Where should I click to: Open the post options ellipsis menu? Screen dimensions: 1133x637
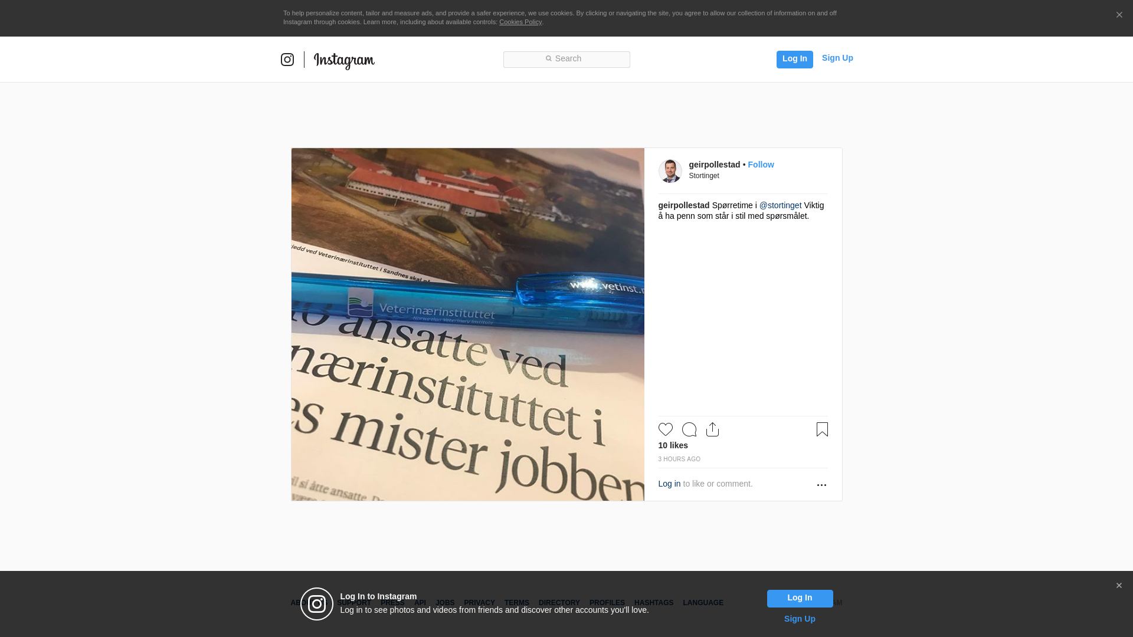tap(821, 485)
